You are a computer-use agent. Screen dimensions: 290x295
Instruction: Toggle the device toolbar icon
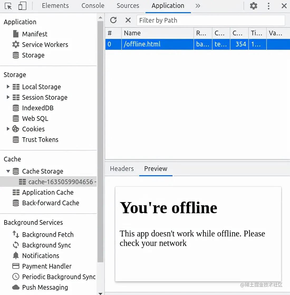click(22, 6)
